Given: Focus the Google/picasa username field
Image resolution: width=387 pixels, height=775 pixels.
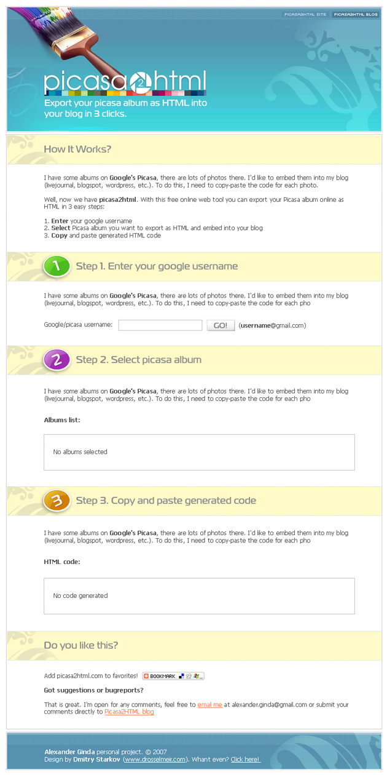Looking at the screenshot, I should pyautogui.click(x=160, y=325).
